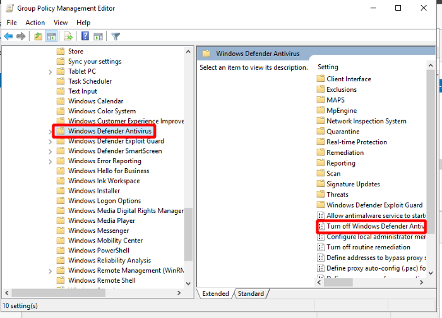Viewport: 442px width, 318px height.
Task: Click the policy icon beside Configure local administrator
Action: pos(321,237)
